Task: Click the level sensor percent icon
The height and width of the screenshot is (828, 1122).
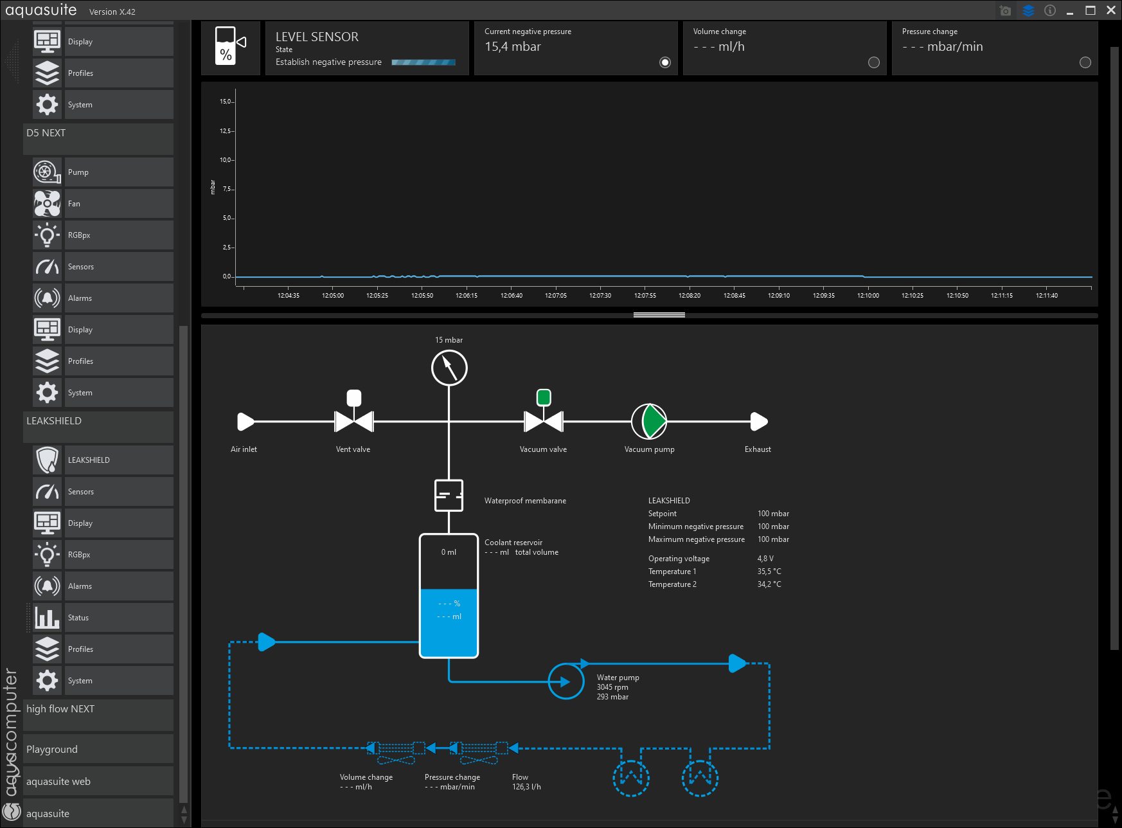Action: coord(231,48)
